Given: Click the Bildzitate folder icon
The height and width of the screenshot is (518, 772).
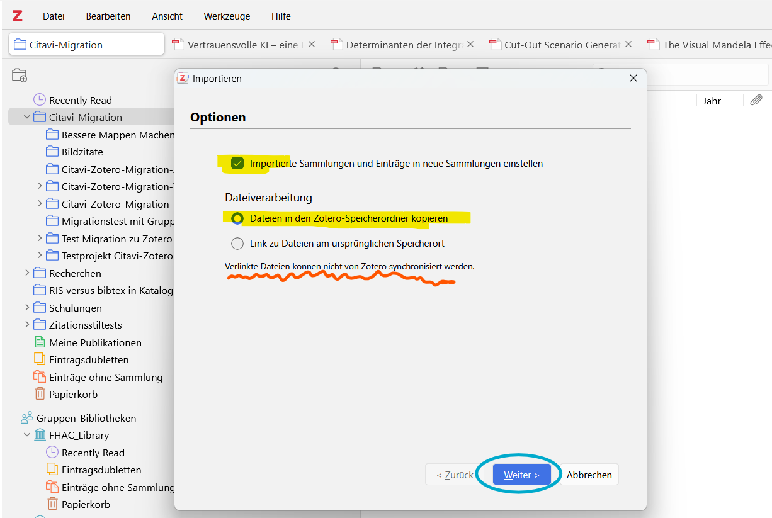Looking at the screenshot, I should (52, 152).
